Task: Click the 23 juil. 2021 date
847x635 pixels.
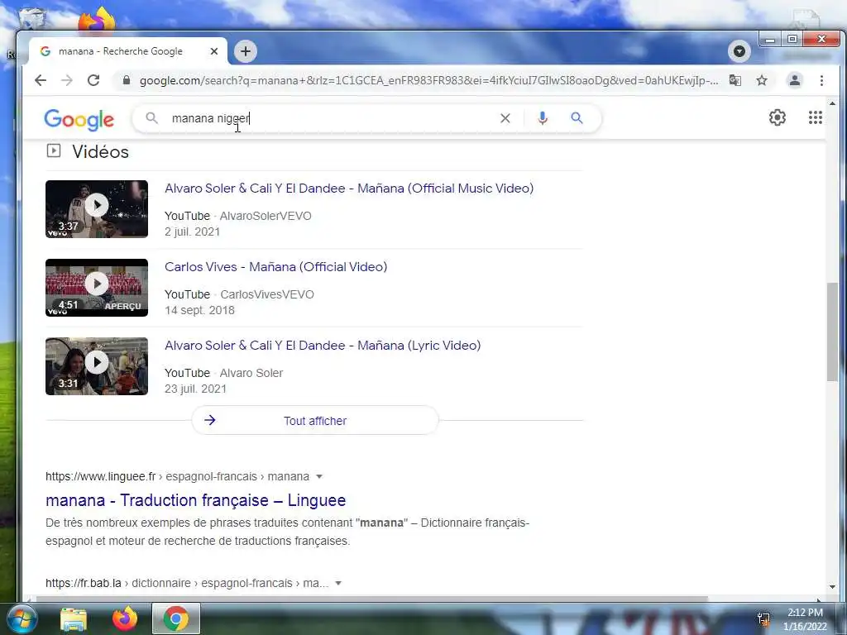Action: 195,389
